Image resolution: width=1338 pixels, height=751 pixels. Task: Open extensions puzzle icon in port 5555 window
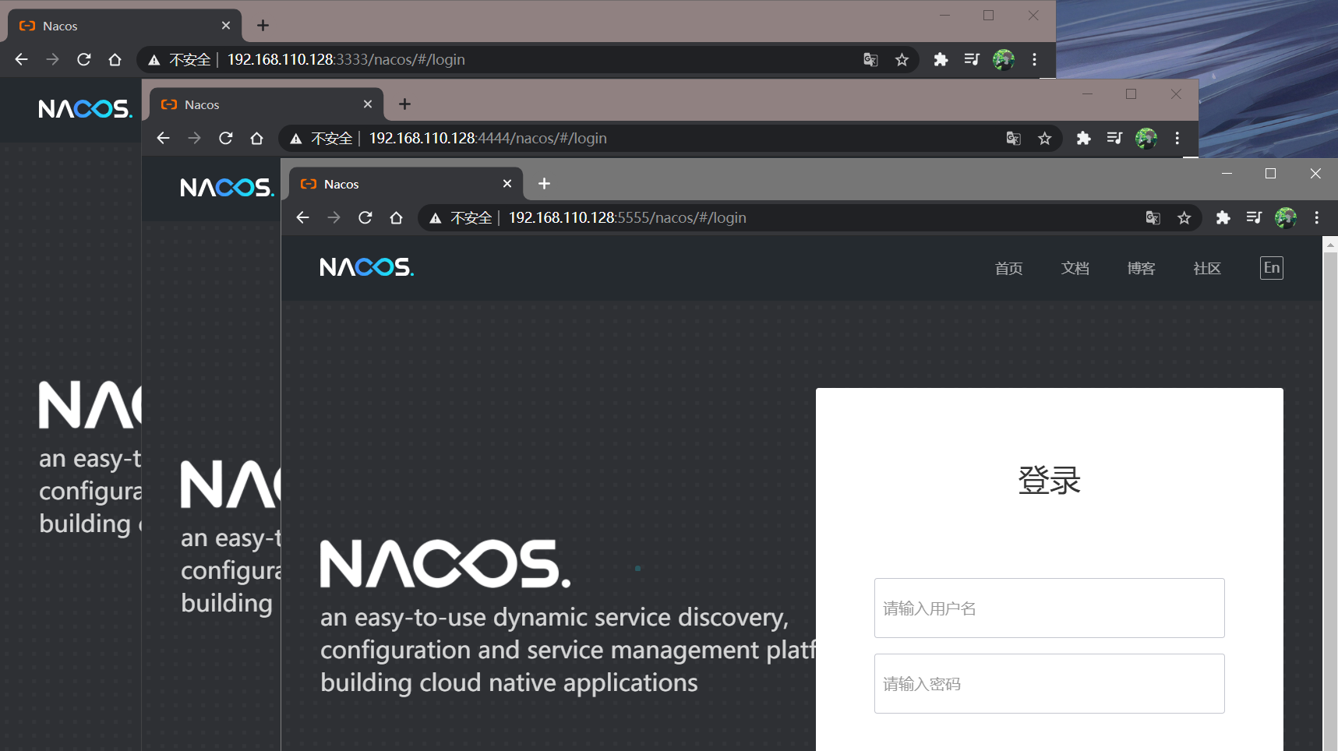(1223, 218)
